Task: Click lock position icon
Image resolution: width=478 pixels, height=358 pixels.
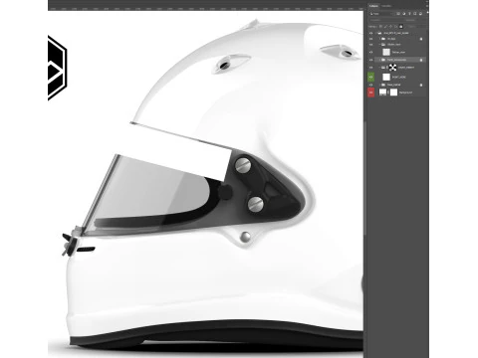Action: tap(390, 27)
